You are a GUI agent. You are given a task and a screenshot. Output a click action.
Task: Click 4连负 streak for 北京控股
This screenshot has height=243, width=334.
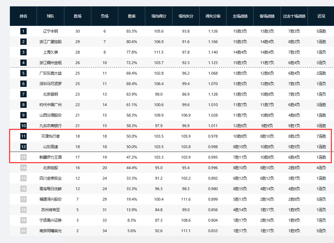coord(321,168)
